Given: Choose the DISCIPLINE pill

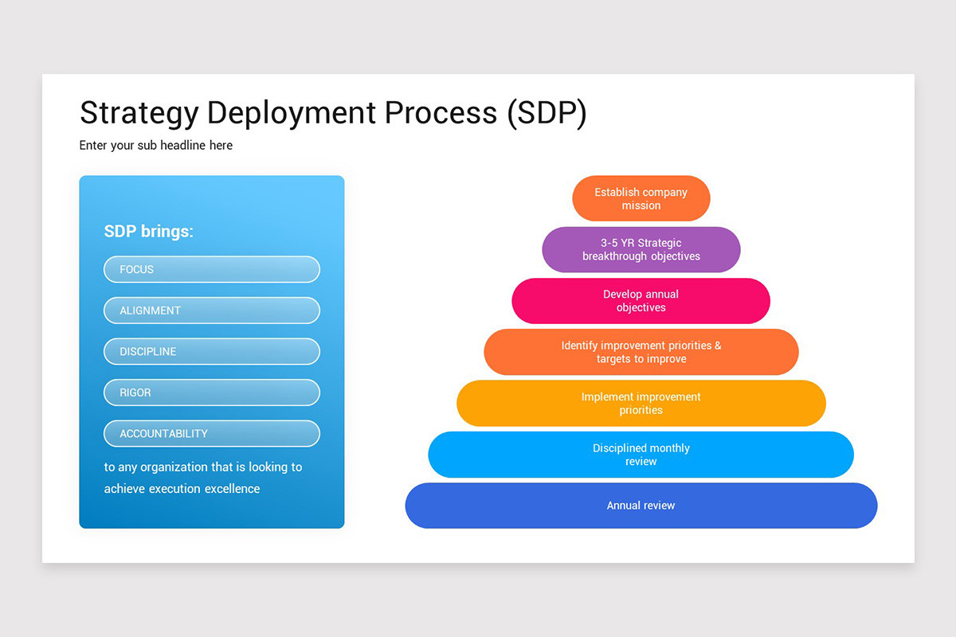Looking at the screenshot, I should click(211, 351).
